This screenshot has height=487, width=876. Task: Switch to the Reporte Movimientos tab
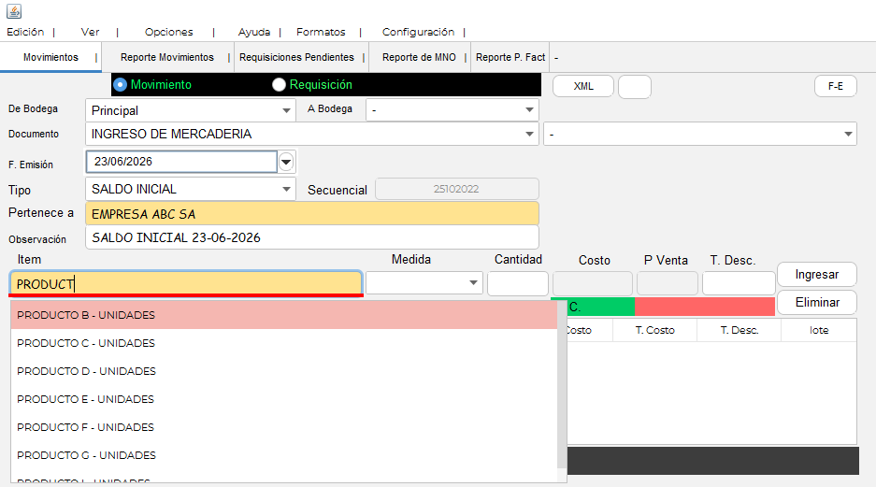coord(167,57)
